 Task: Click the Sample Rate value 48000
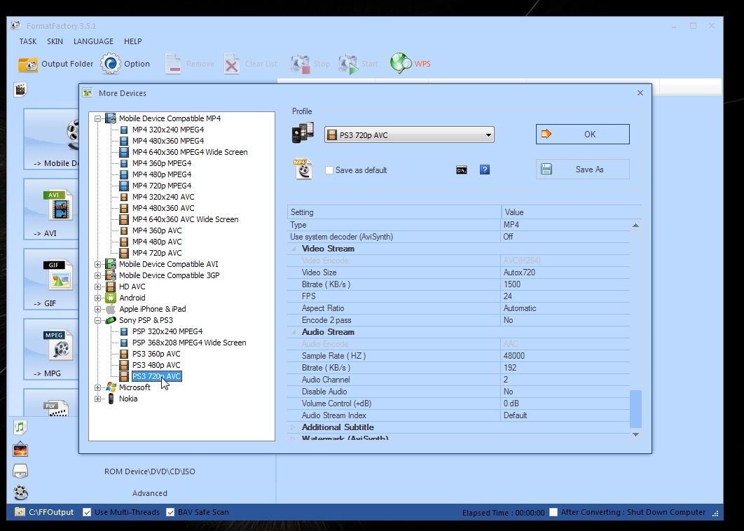tap(514, 356)
